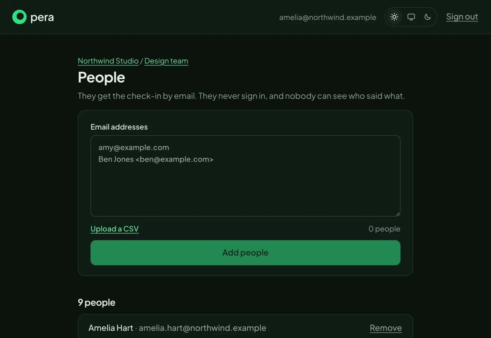Select the amelia@northwind.example account email
This screenshot has width=491, height=338.
(x=327, y=17)
